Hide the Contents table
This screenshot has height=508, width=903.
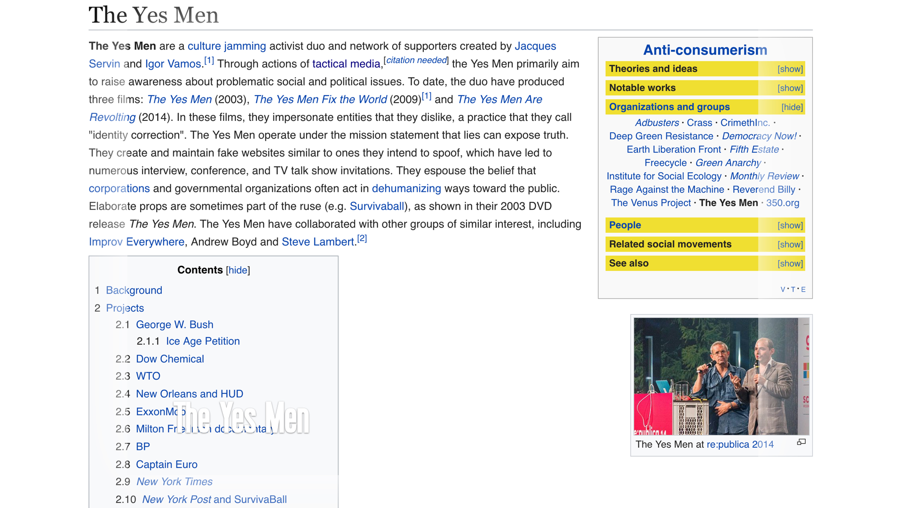[238, 270]
